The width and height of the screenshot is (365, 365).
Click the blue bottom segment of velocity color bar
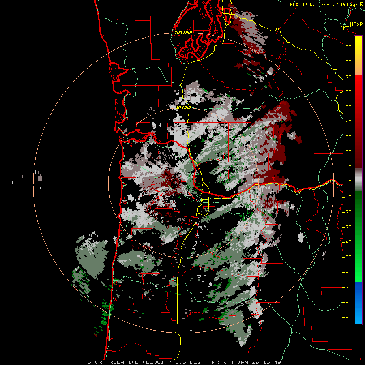coord(358,303)
